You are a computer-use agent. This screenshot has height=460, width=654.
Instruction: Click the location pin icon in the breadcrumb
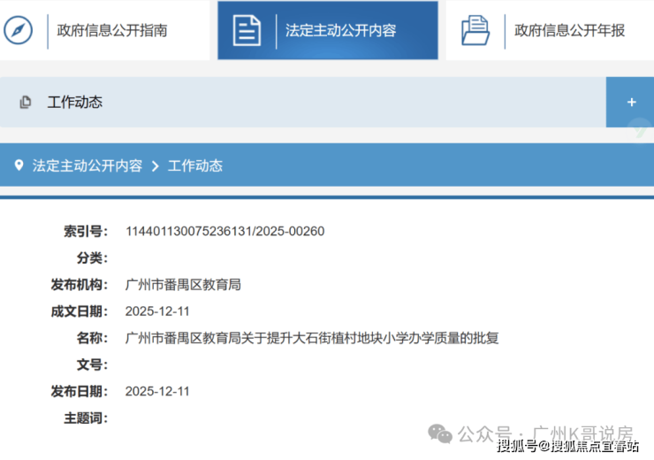(19, 165)
